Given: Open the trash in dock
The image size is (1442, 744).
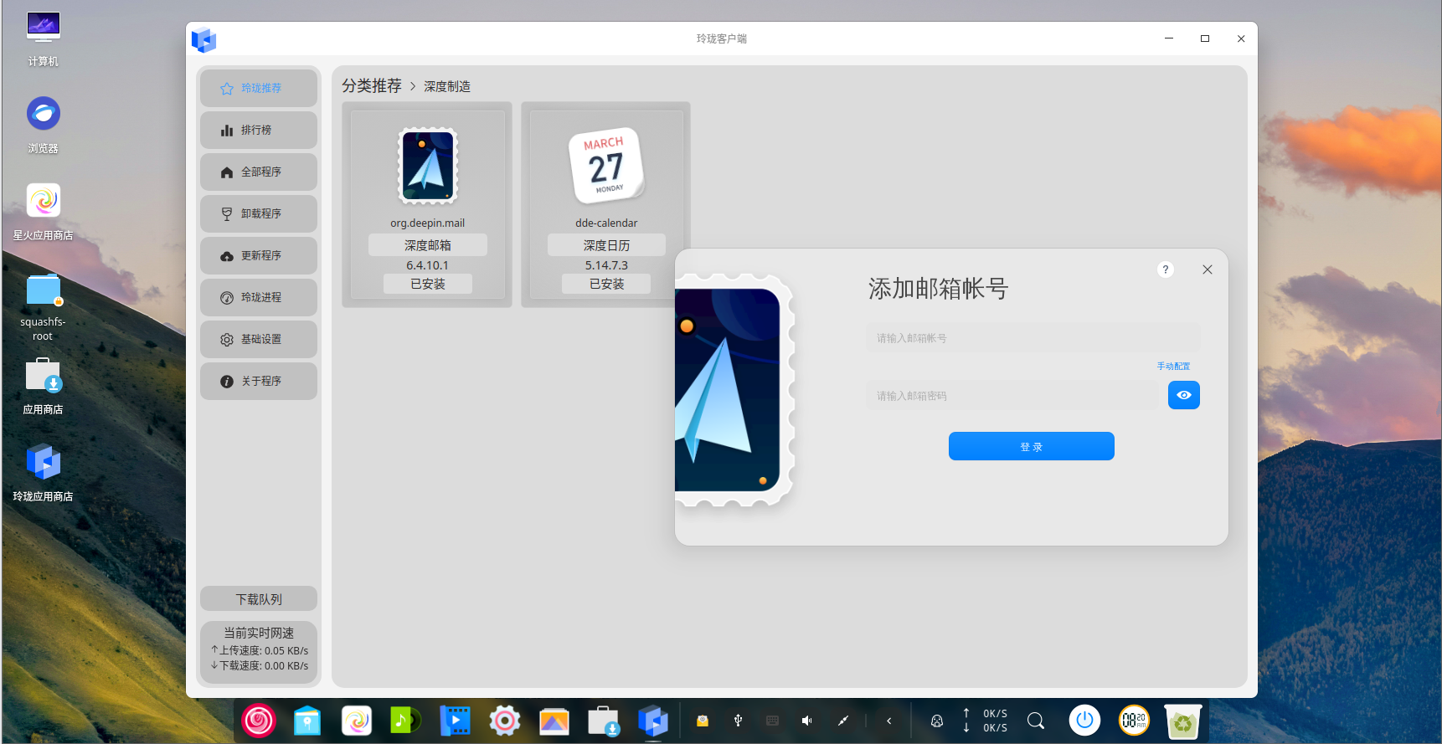Looking at the screenshot, I should (1183, 721).
